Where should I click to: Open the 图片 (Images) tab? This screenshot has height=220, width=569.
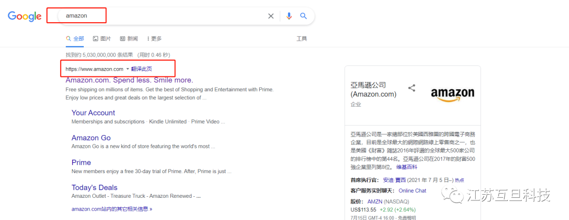click(102, 39)
